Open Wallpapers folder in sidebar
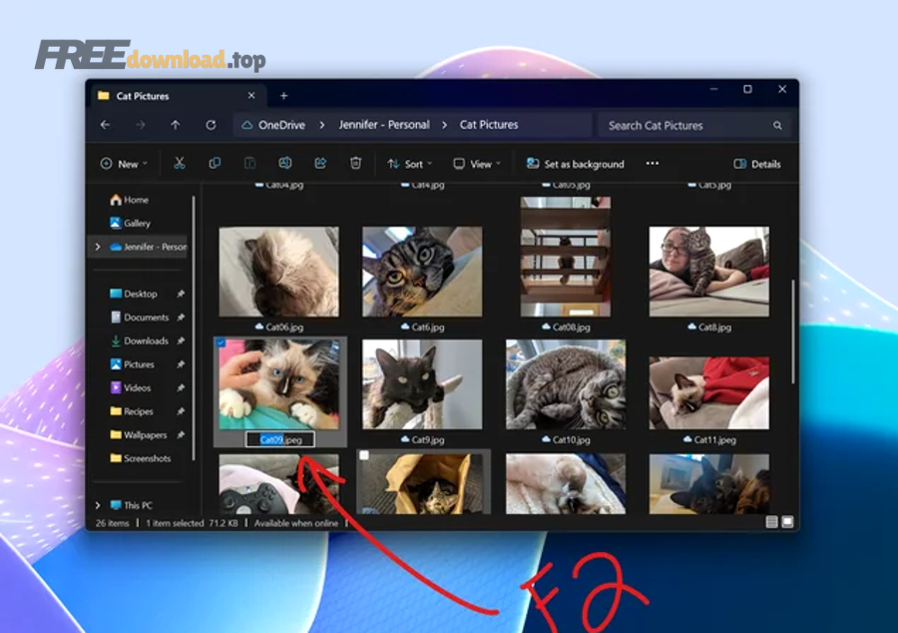 point(138,434)
